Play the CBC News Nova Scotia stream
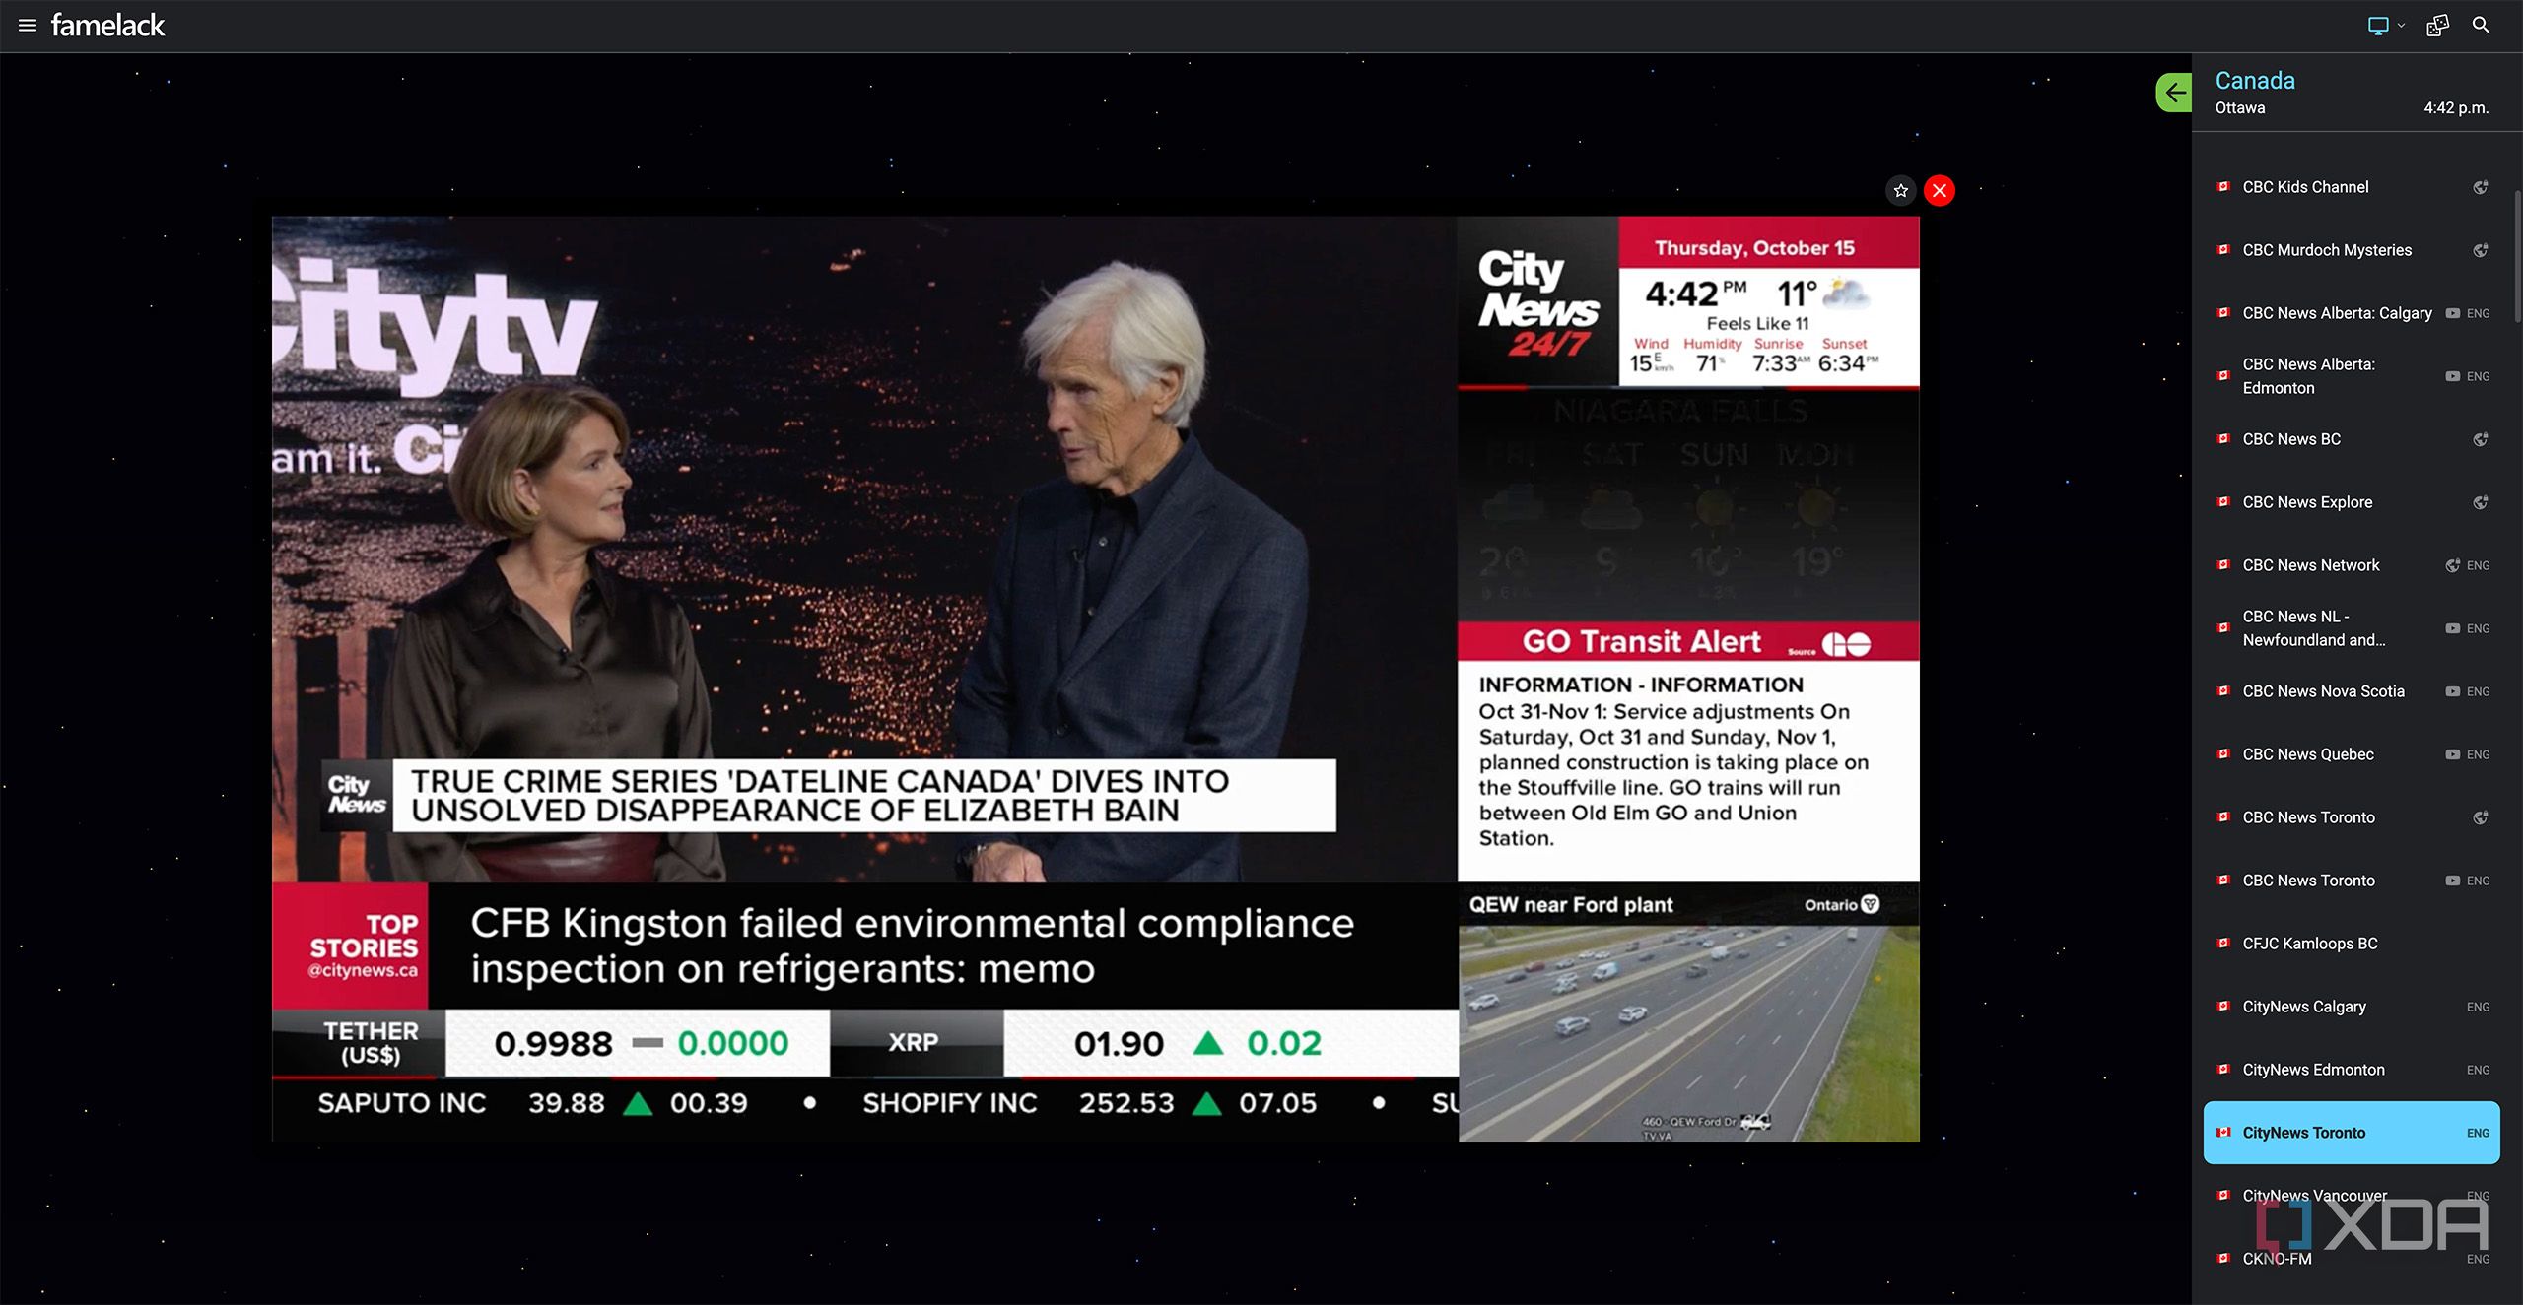Viewport: 2523px width, 1305px height. click(x=2352, y=691)
